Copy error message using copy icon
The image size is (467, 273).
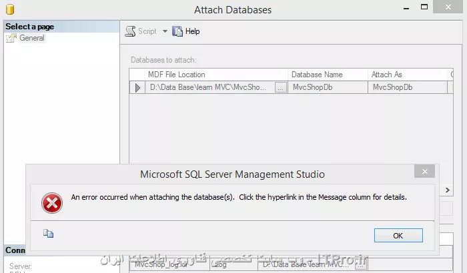click(48, 234)
